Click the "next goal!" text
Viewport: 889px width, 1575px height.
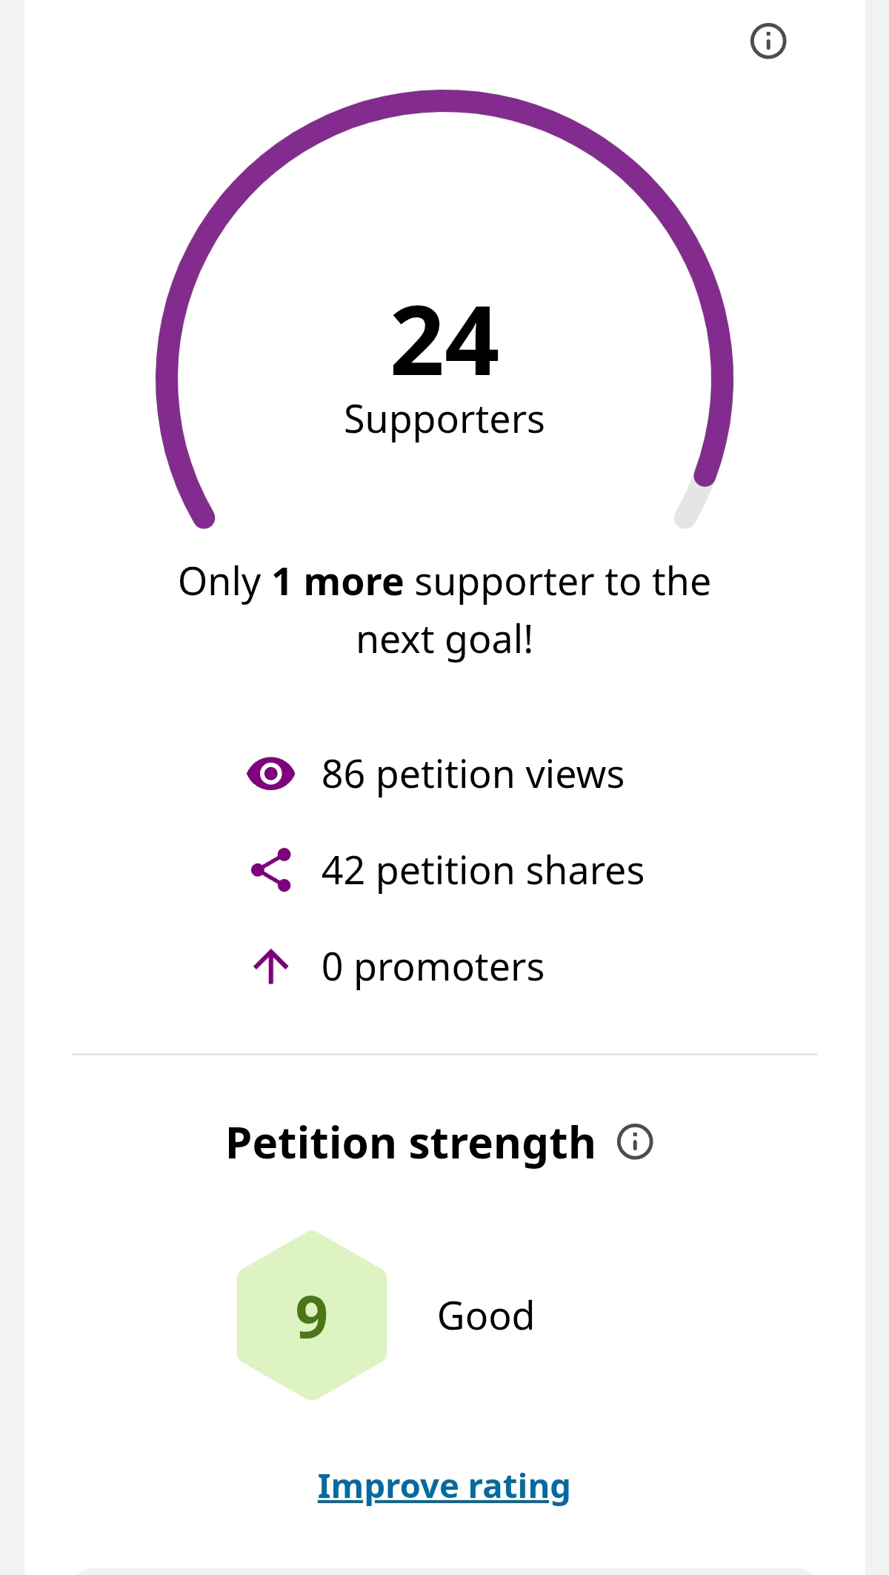tap(444, 640)
